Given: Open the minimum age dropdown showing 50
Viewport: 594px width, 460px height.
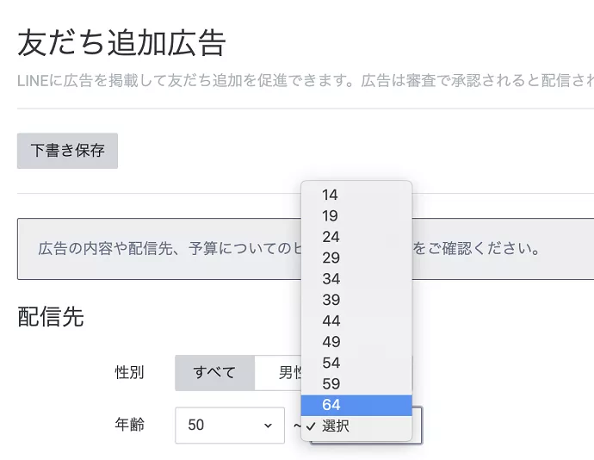Looking at the screenshot, I should click(x=229, y=426).
